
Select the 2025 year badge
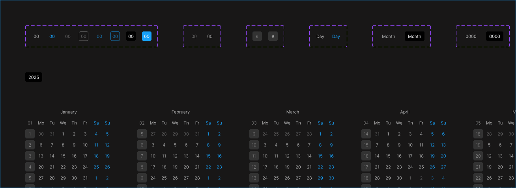pyautogui.click(x=34, y=77)
